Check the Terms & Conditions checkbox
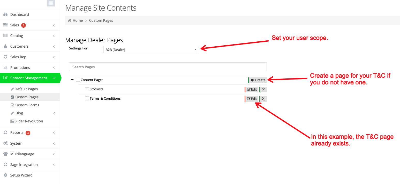This screenshot has height=184, width=400. (87, 99)
